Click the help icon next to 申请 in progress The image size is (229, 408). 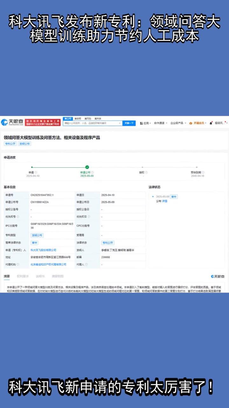pyautogui.click(x=35, y=172)
